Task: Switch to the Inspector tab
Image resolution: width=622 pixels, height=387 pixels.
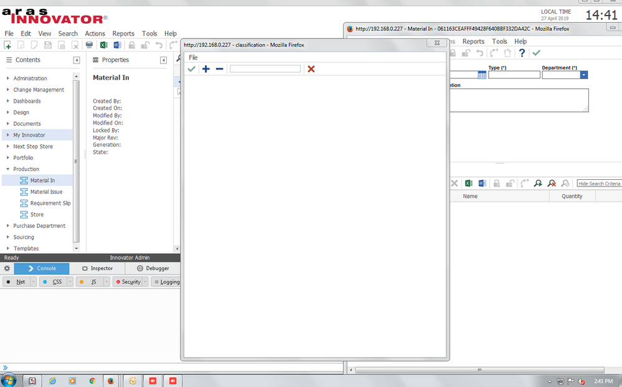Action: pyautogui.click(x=97, y=268)
